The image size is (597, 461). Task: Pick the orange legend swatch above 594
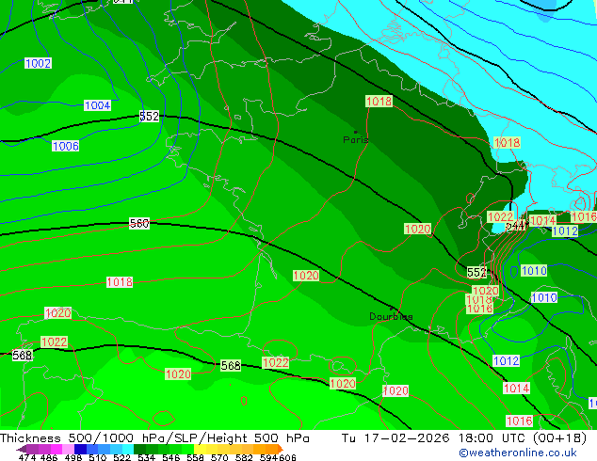271,449
